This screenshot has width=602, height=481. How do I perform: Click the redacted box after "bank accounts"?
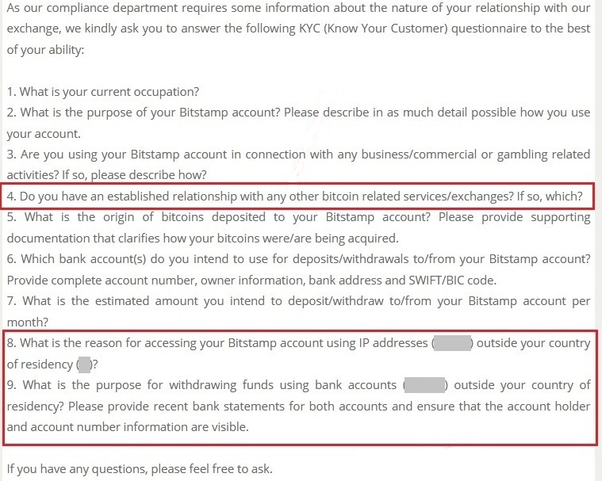[x=426, y=385]
